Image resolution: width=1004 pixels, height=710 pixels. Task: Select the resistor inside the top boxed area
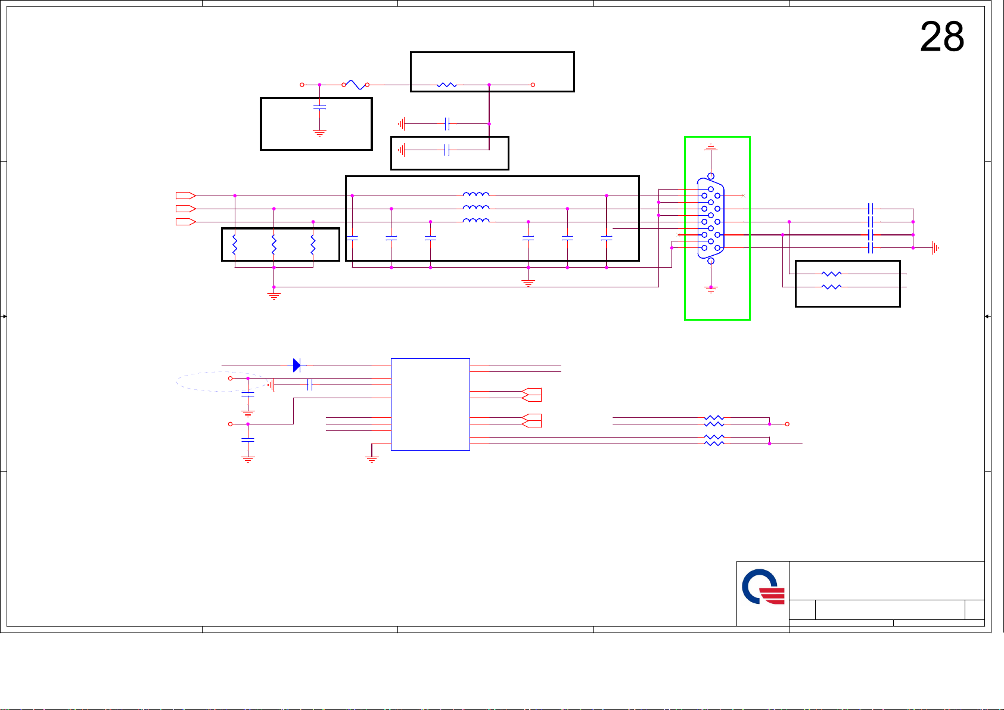coord(447,85)
